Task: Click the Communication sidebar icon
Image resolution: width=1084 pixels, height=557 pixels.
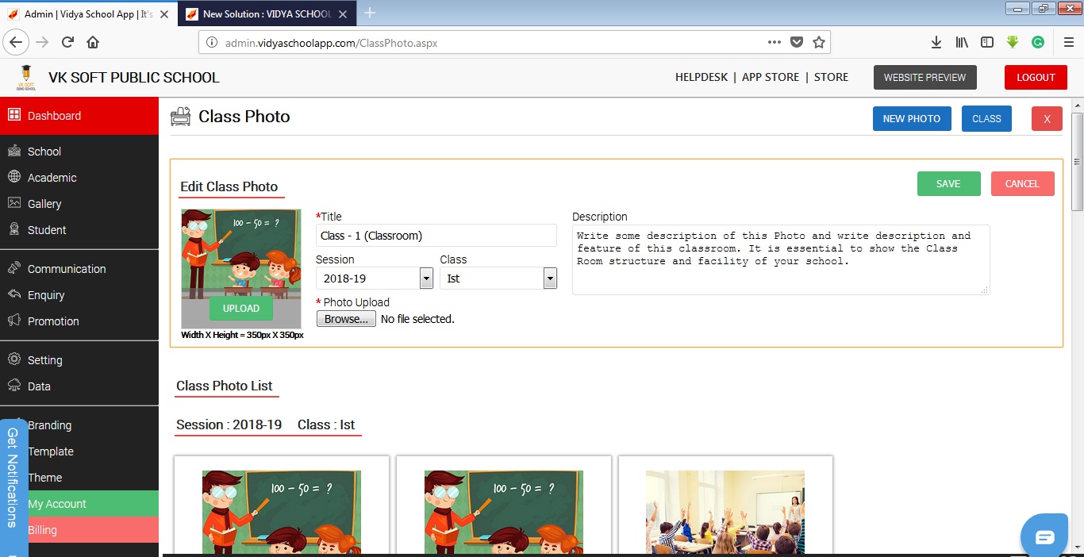Action: pyautogui.click(x=13, y=268)
